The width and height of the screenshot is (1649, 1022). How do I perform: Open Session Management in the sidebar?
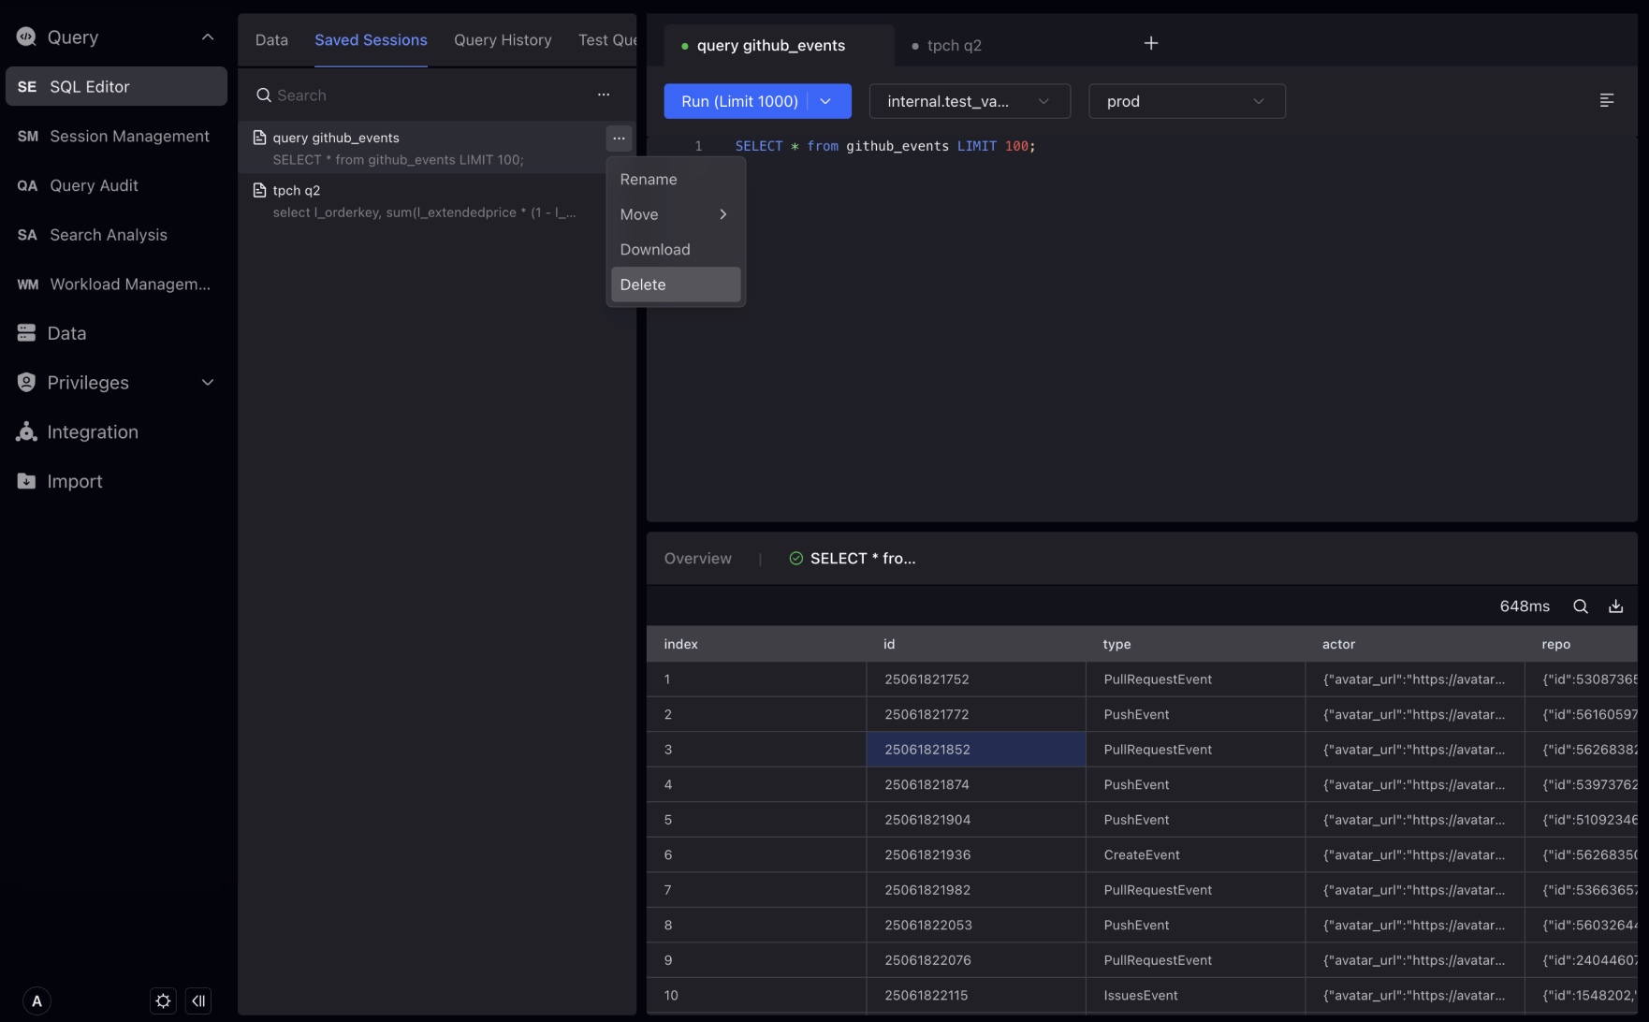tap(129, 137)
